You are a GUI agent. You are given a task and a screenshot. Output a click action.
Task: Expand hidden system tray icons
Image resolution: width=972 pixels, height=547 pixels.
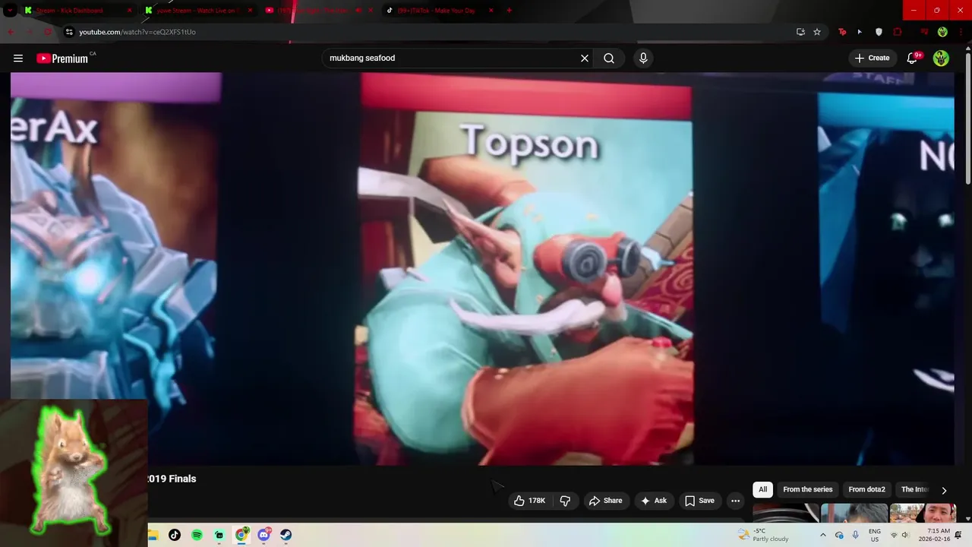tap(822, 535)
